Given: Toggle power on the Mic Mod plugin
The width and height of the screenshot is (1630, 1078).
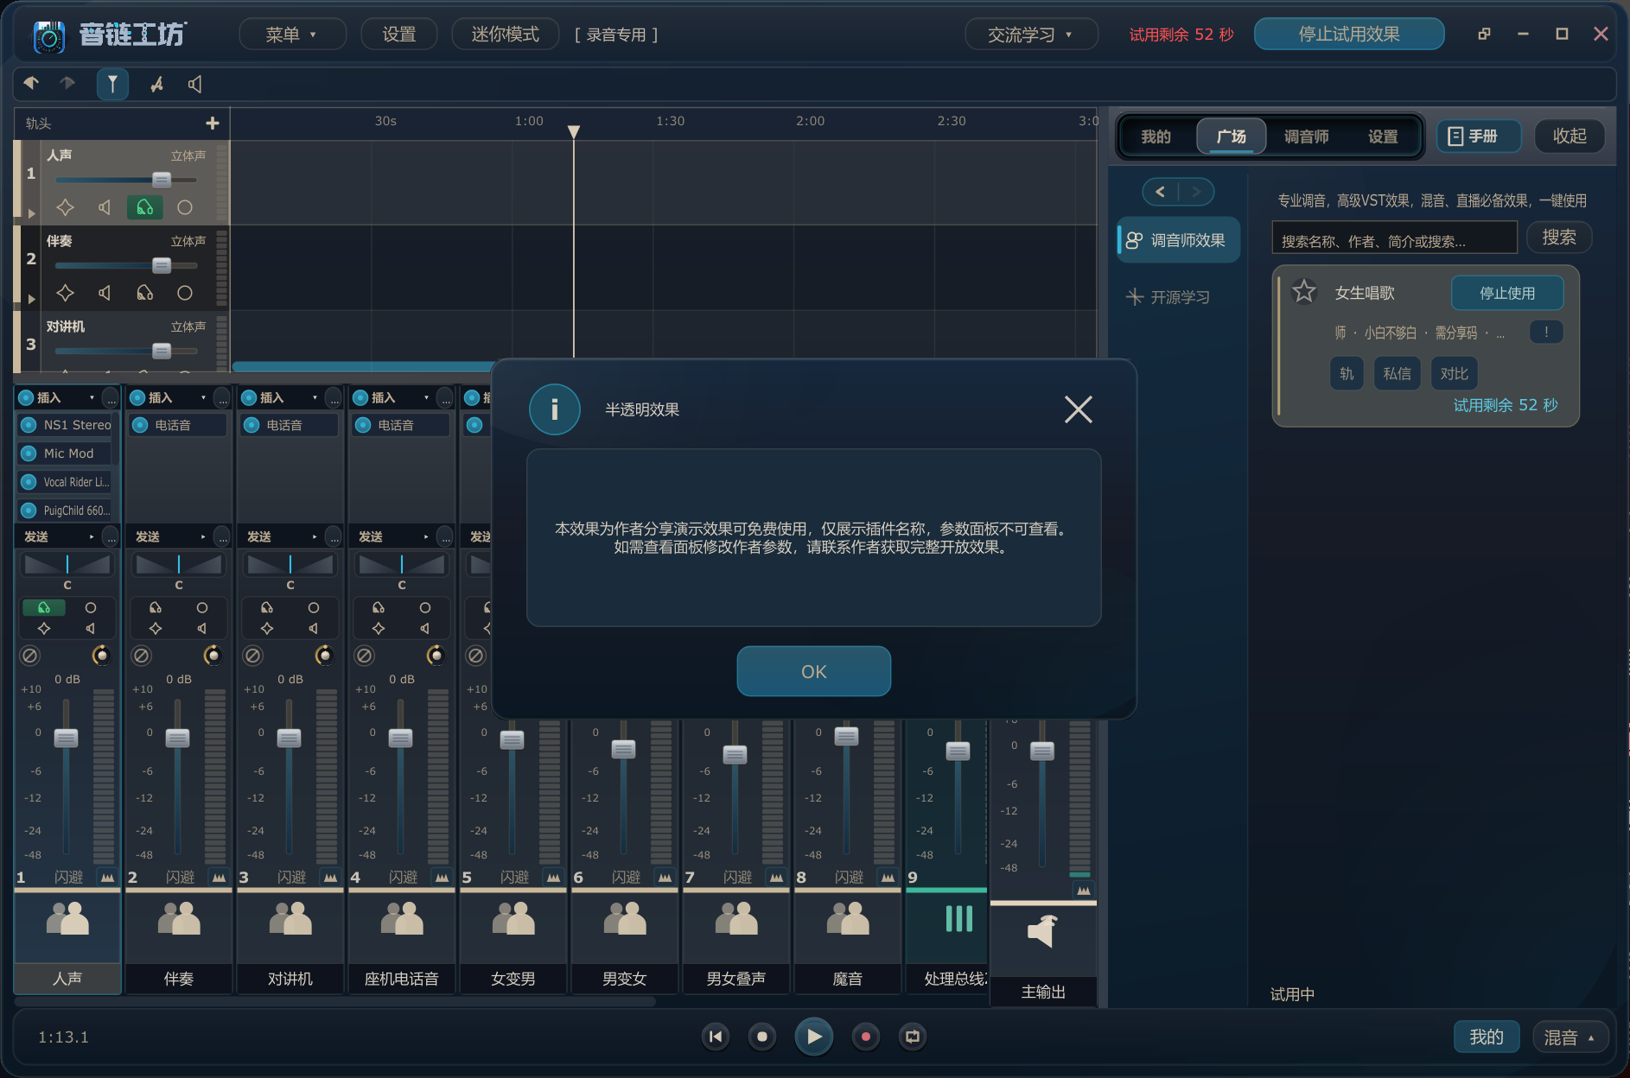Looking at the screenshot, I should coord(29,453).
